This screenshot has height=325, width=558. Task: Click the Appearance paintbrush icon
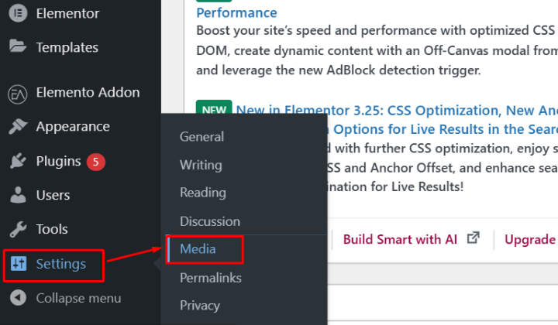pyautogui.click(x=18, y=127)
